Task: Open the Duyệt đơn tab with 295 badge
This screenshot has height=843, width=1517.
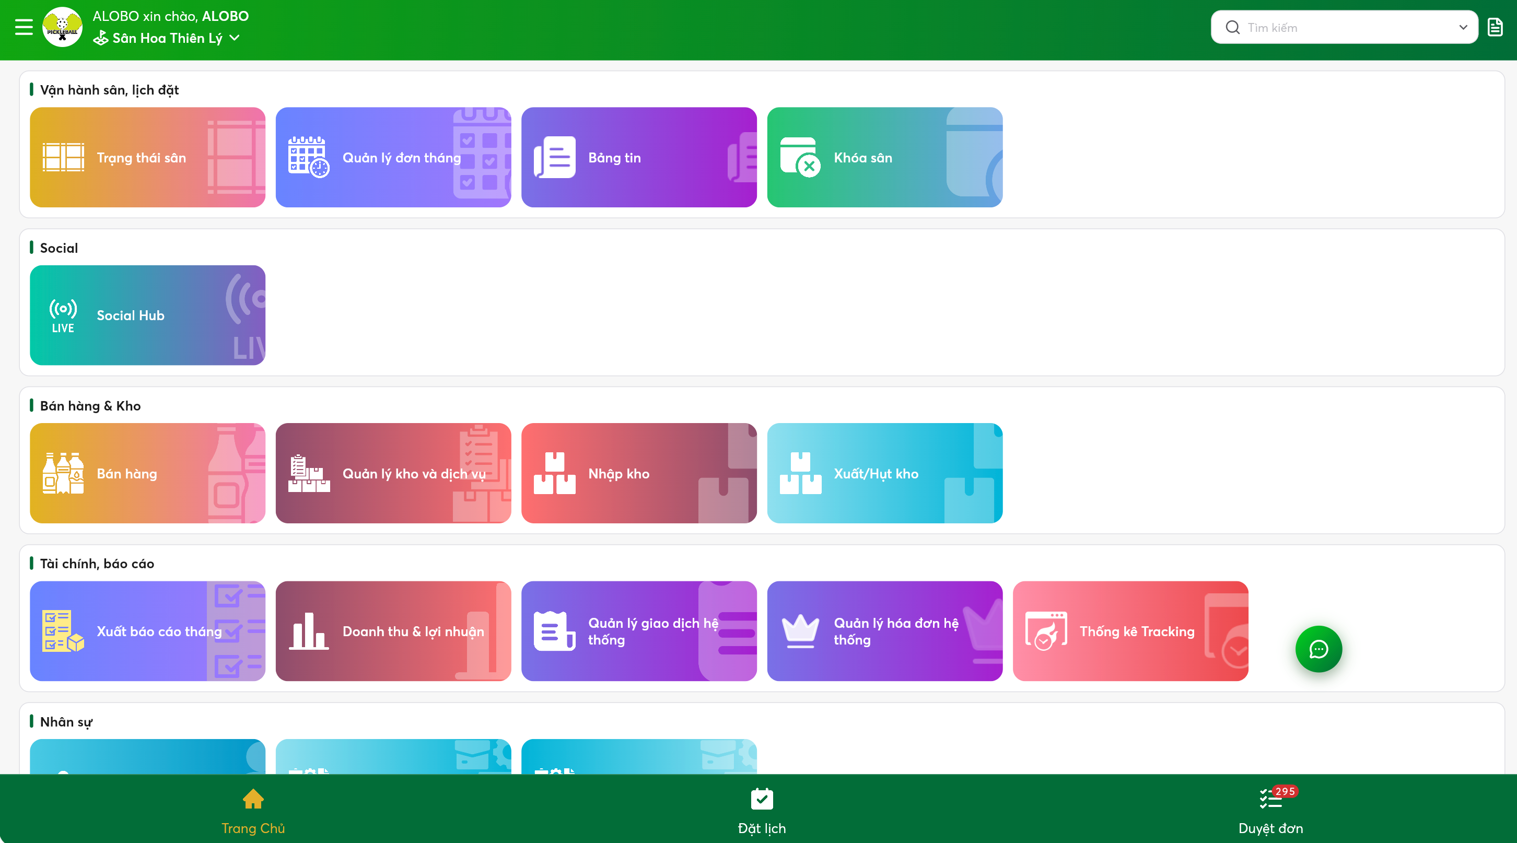Action: pyautogui.click(x=1270, y=811)
